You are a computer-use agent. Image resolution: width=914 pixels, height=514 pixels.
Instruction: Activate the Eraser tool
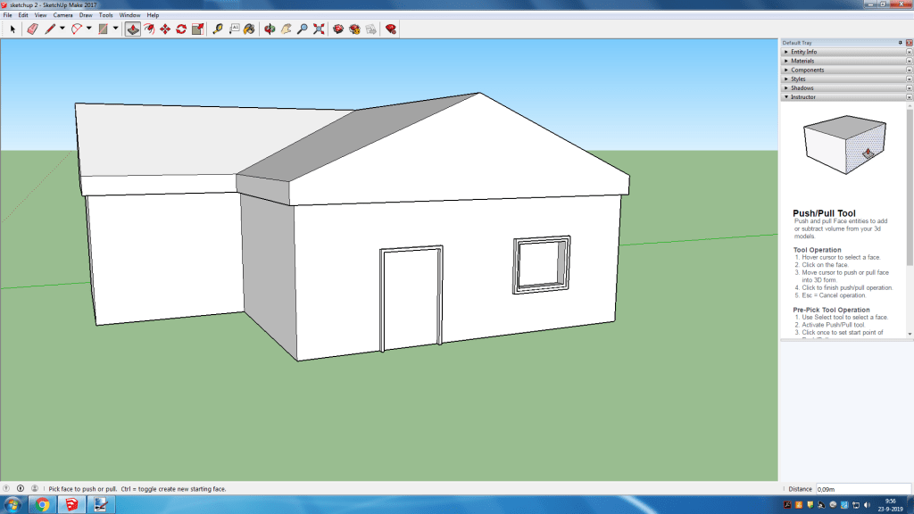tap(33, 29)
